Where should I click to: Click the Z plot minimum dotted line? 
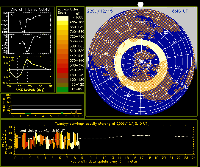click(17, 70)
